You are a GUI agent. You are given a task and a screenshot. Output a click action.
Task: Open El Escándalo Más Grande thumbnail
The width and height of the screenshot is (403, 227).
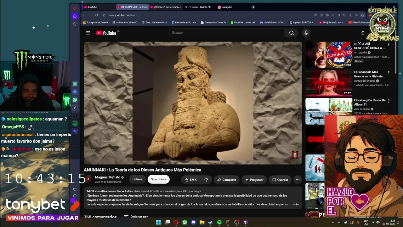pyautogui.click(x=329, y=83)
